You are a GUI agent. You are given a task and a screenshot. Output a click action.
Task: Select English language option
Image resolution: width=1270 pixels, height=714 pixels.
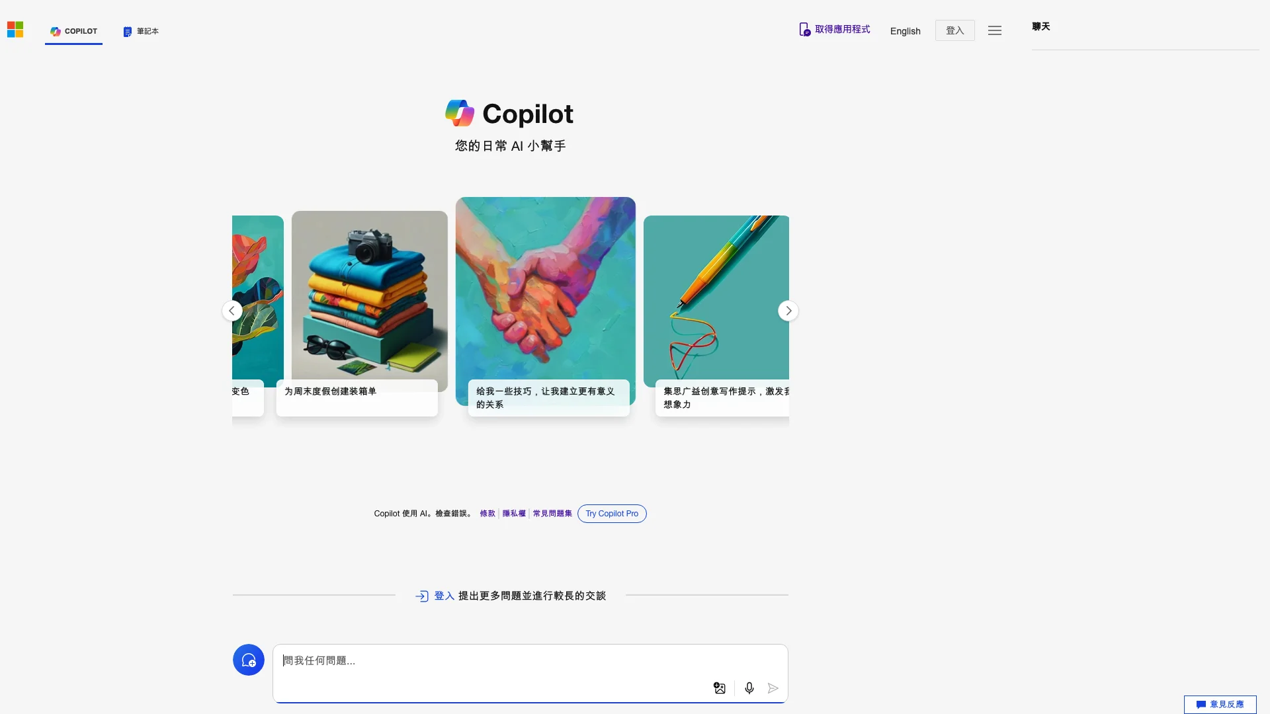tap(904, 30)
